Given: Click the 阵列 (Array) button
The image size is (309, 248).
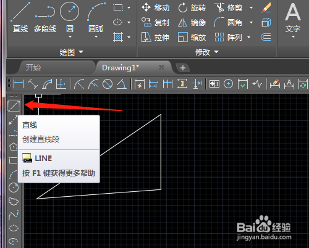Looking at the screenshot, I should pos(228,37).
